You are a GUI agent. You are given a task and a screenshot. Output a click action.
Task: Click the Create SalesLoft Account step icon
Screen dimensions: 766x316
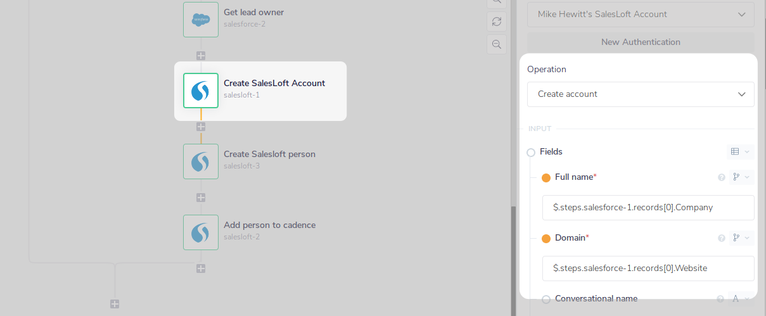pyautogui.click(x=201, y=91)
